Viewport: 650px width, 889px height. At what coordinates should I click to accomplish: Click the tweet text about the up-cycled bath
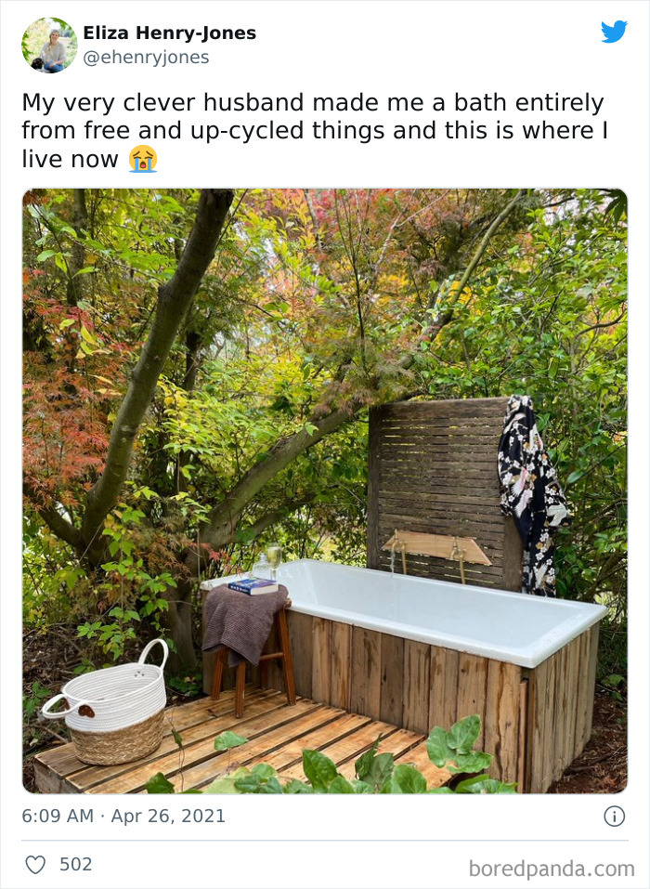point(314,130)
